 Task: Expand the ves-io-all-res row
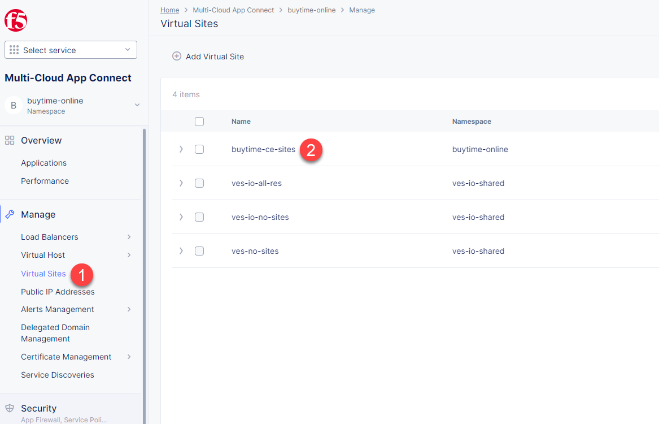tap(181, 183)
